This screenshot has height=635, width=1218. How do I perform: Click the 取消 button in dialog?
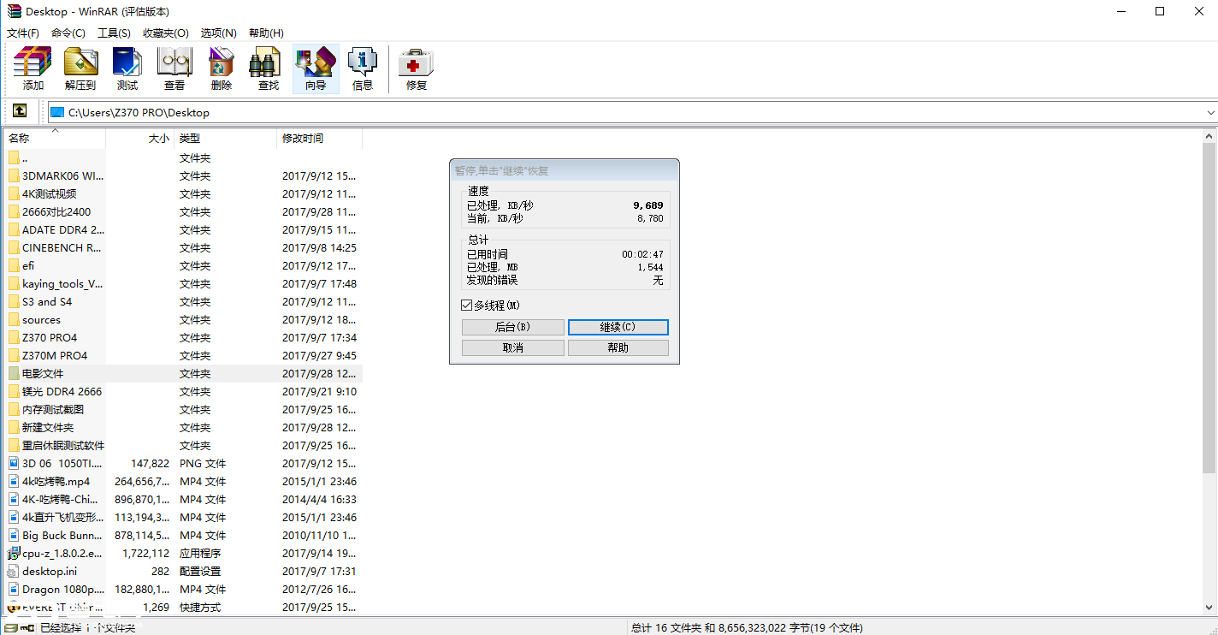(x=513, y=347)
